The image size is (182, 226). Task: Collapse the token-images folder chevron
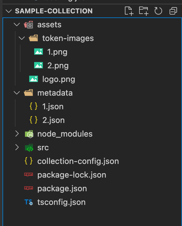click(x=22, y=38)
